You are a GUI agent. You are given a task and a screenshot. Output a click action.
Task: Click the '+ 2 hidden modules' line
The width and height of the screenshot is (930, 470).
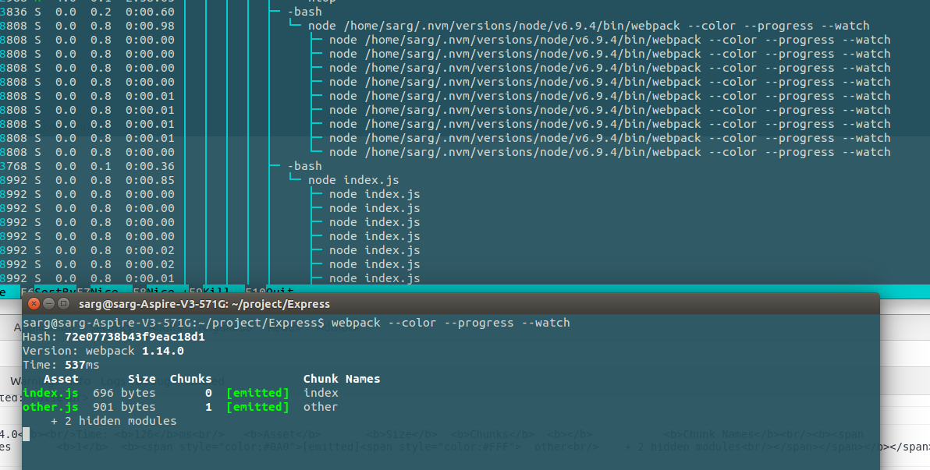pos(113,421)
